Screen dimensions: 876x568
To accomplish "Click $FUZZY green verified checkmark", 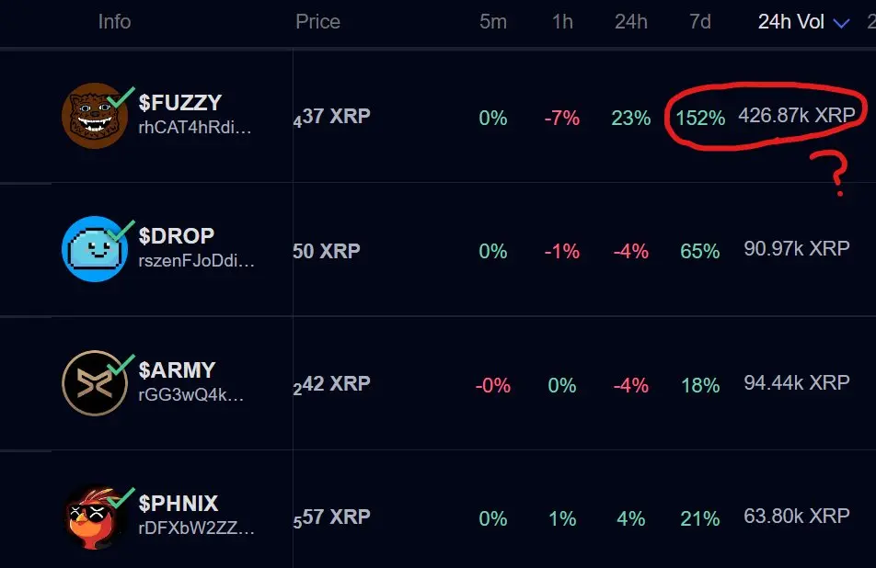I will pyautogui.click(x=121, y=97).
